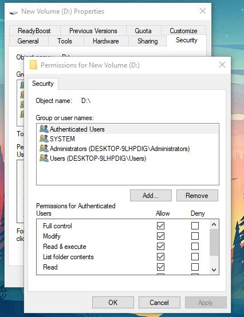Click the Object name D:\ value
The width and height of the screenshot is (244, 317).
(86, 101)
